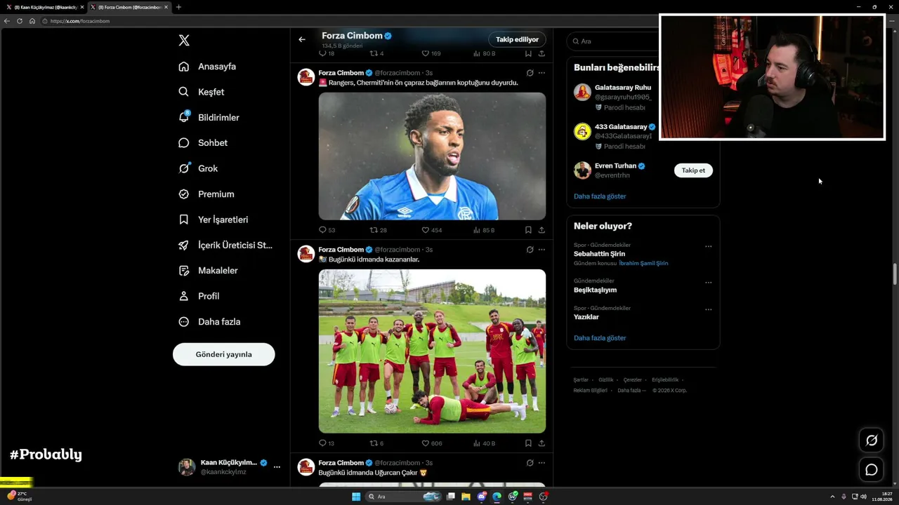Share the Bugünkü idmanda kazananlar post
Image resolution: width=899 pixels, height=505 pixels.
(542, 443)
